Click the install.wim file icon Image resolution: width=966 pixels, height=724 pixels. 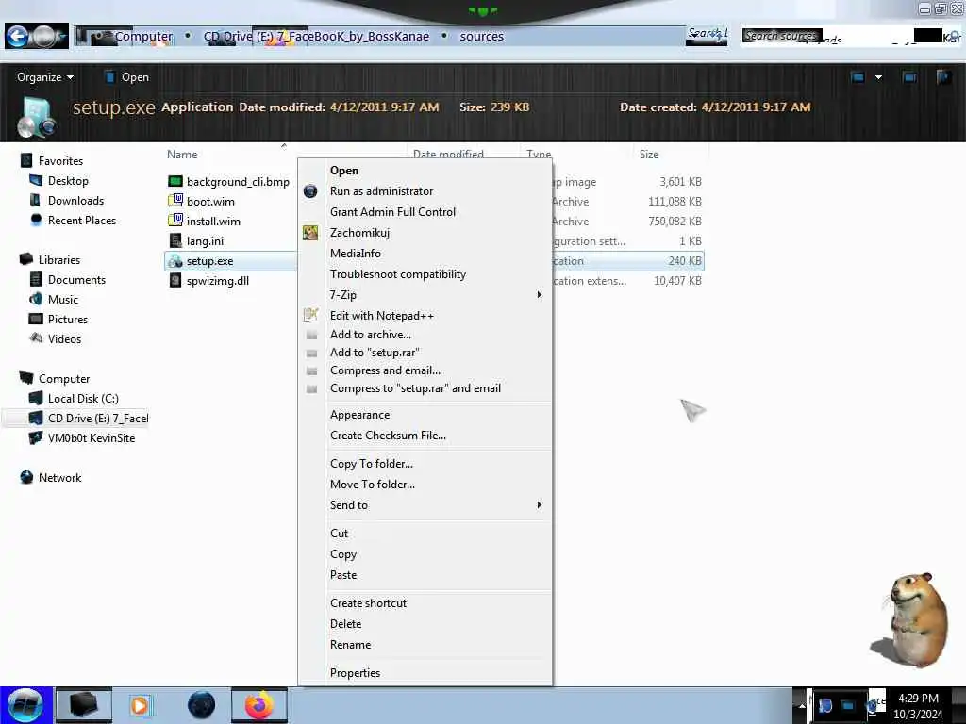[x=175, y=221]
